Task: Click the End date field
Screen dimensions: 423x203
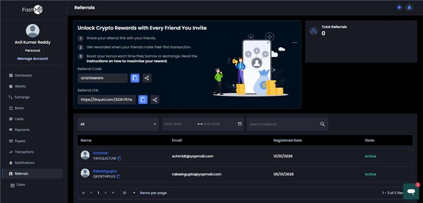Action: point(218,124)
